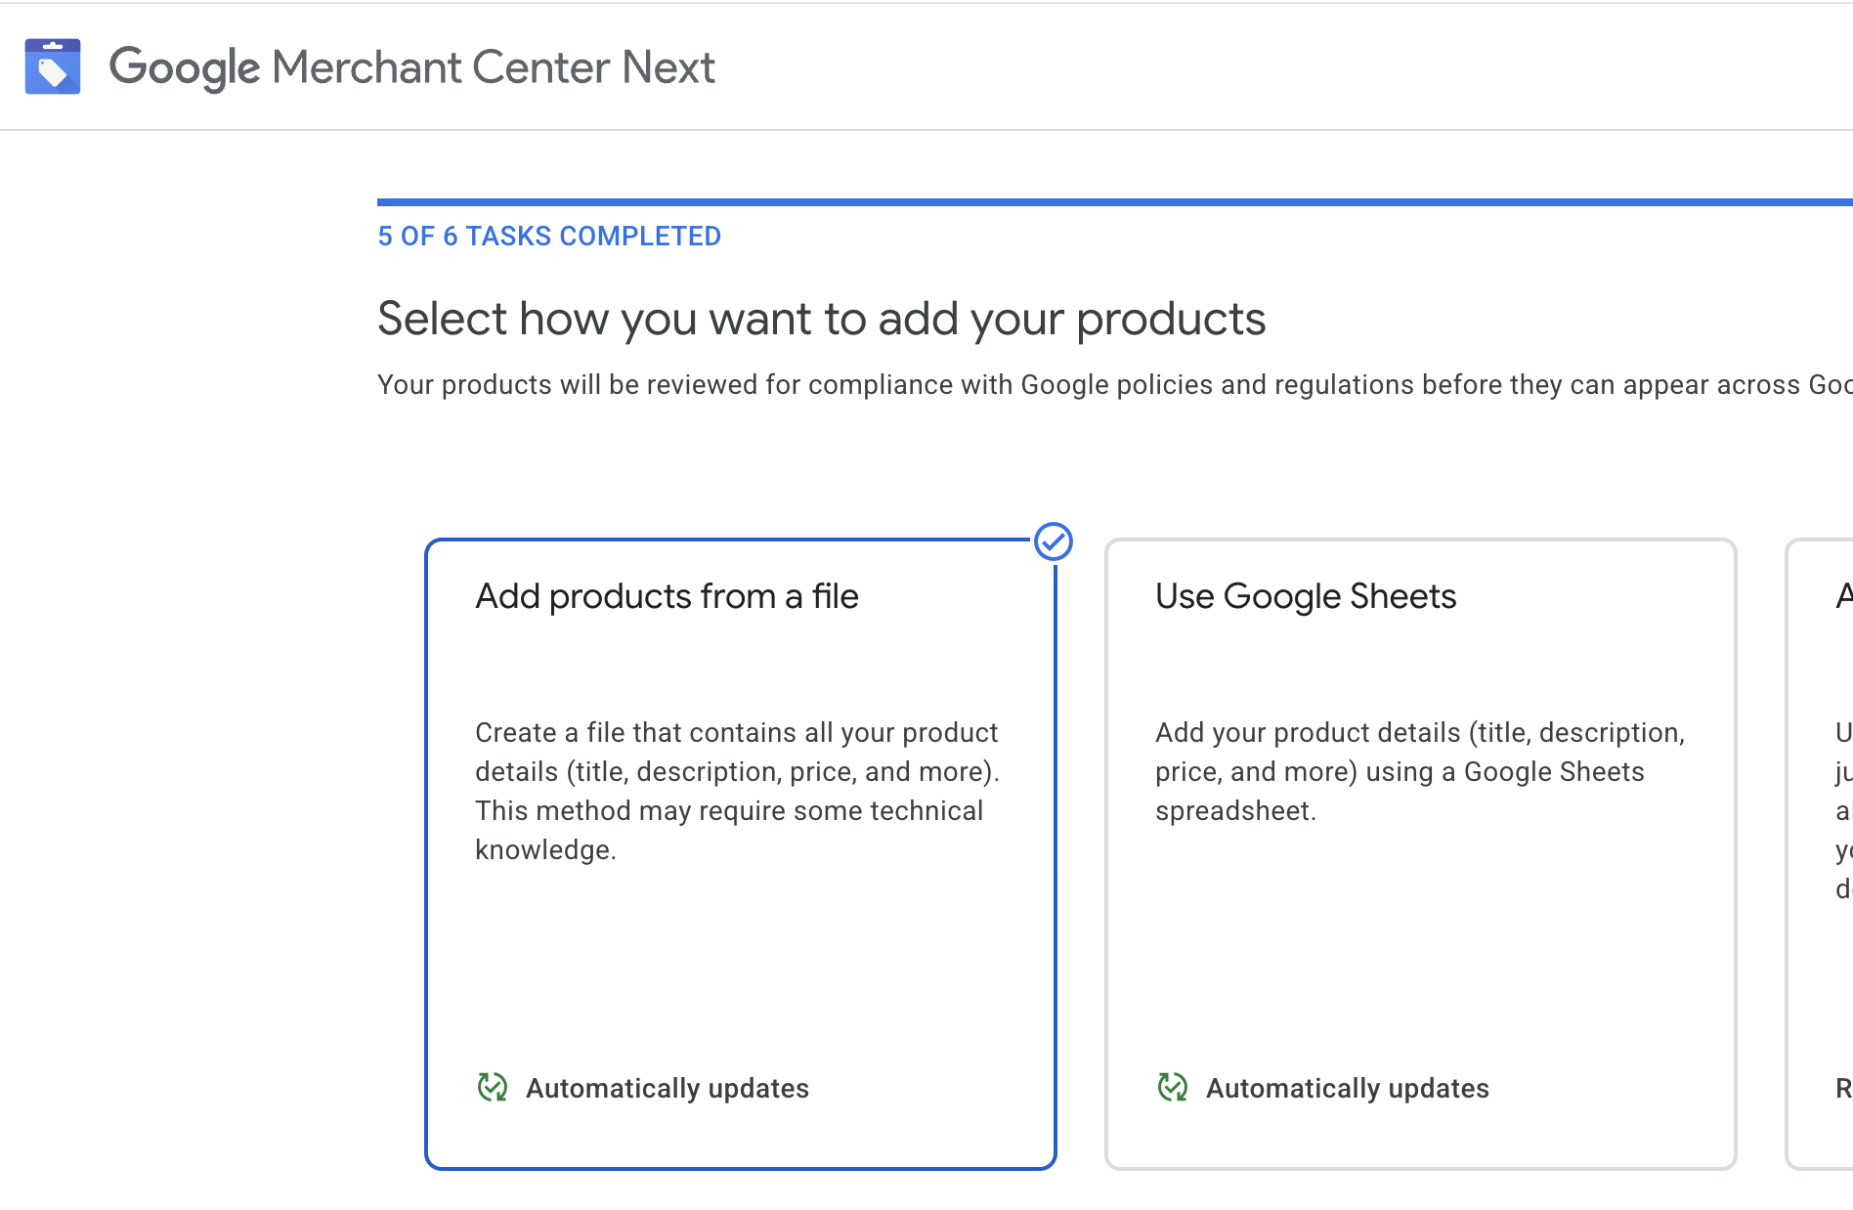The height and width of the screenshot is (1210, 1853).
Task: Click the Add products from a file title
Action: [667, 596]
